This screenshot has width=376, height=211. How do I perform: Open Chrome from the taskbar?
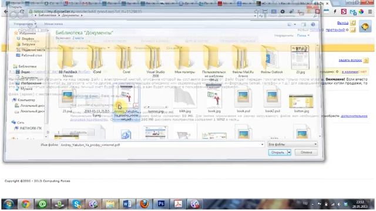click(25, 205)
